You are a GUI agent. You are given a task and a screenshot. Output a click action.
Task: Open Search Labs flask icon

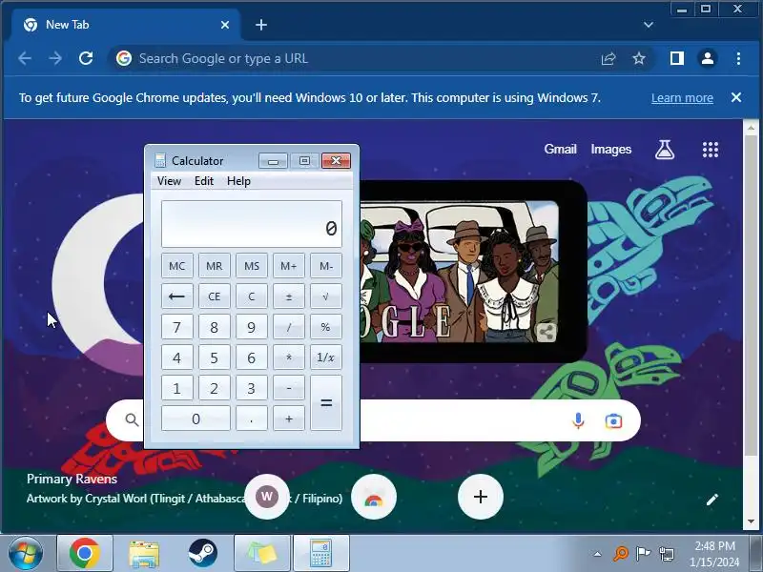[x=664, y=150]
